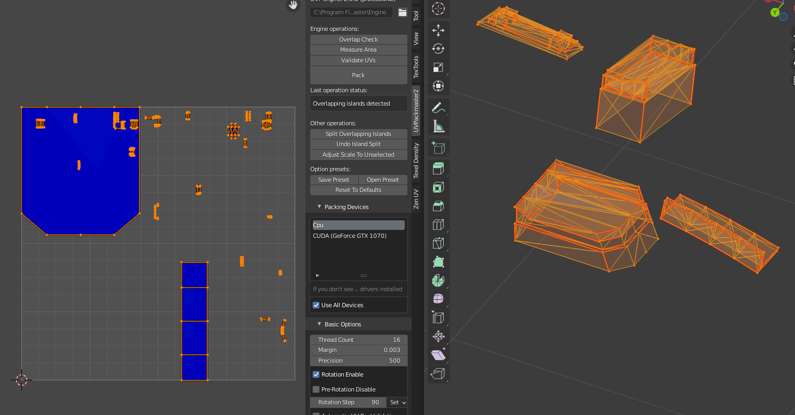This screenshot has height=415, width=795.
Task: Pick the Spin tool
Action: 438,281
